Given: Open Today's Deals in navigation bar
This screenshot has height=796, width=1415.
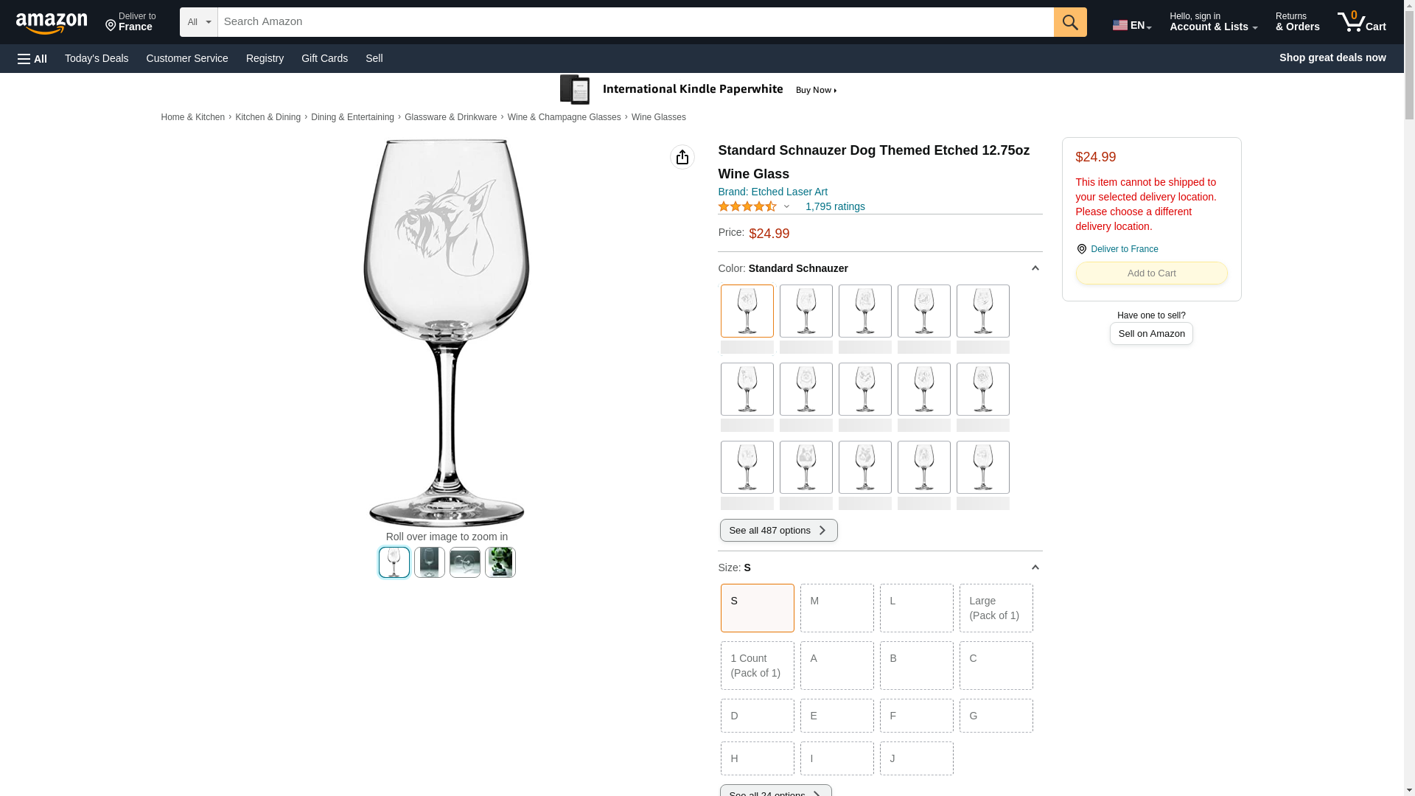Looking at the screenshot, I should coord(97,58).
